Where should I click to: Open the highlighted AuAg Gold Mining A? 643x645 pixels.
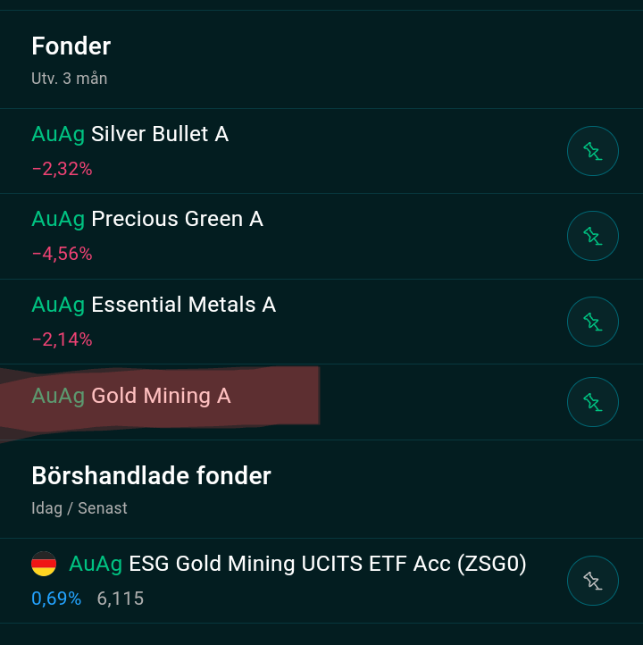pos(131,396)
